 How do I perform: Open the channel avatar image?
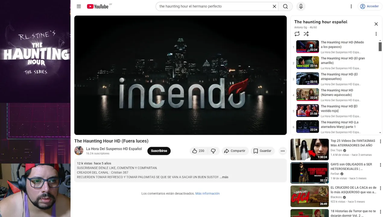(x=79, y=150)
